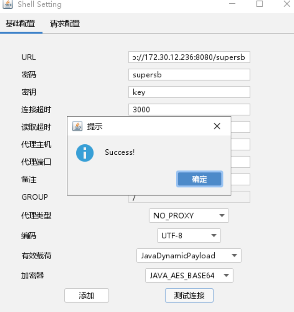Viewport: 294px width, 312px height.
Task: Open the JavaDynamicPayload payload dropdown
Action: click(x=189, y=255)
